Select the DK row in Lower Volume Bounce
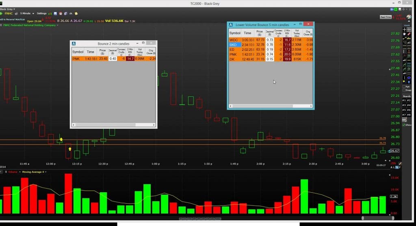Viewport: 416px width, 226px height. click(271, 59)
